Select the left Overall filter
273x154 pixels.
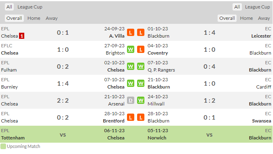14,18
